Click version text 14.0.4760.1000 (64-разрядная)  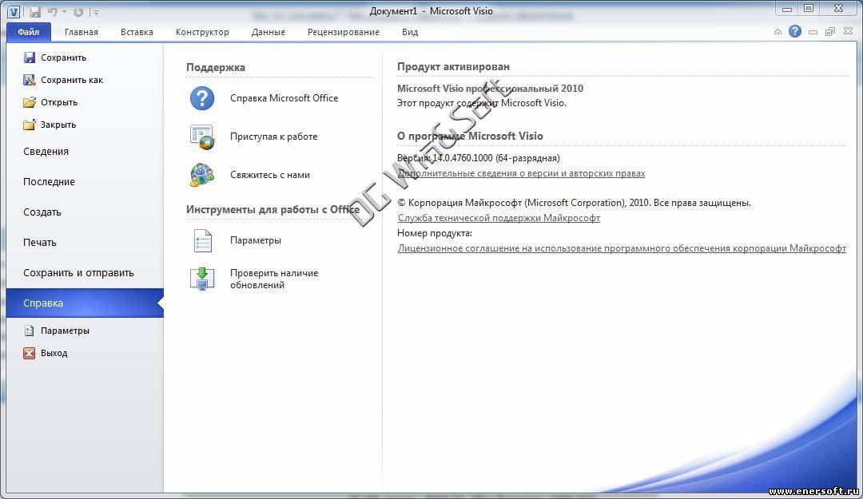pos(496,158)
